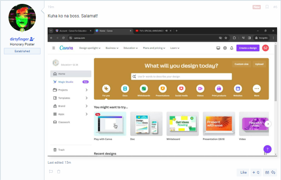The height and width of the screenshot is (180, 281).
Task: Expand the Templates sidebar chevron
Action: (x=87, y=98)
